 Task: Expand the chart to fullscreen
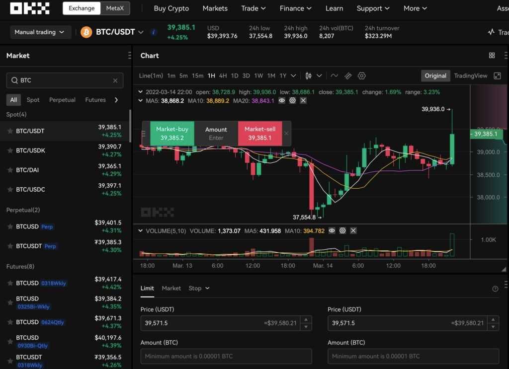(497, 76)
